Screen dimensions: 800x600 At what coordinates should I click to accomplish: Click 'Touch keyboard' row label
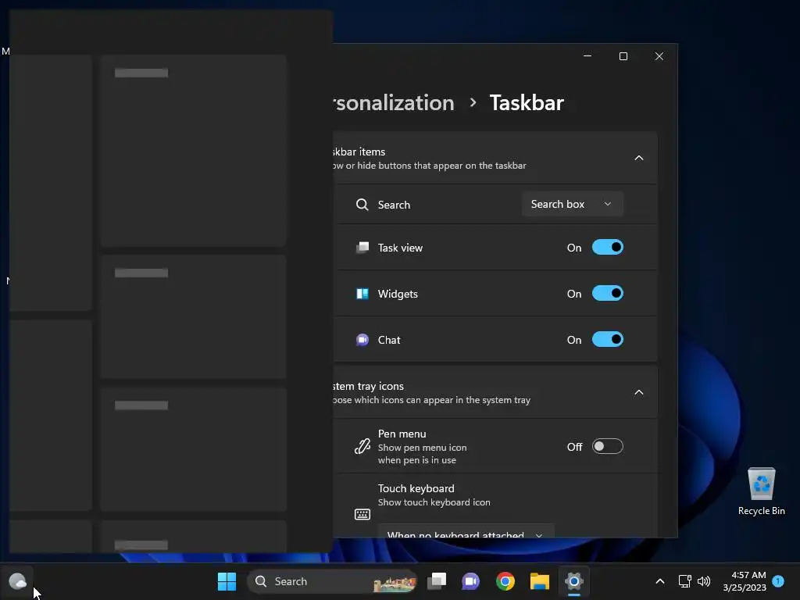tap(416, 488)
